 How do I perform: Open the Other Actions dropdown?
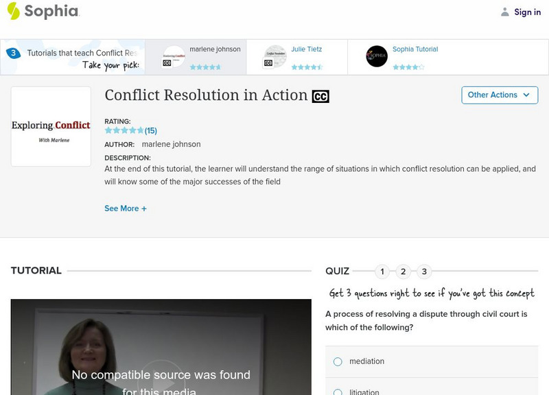(500, 95)
